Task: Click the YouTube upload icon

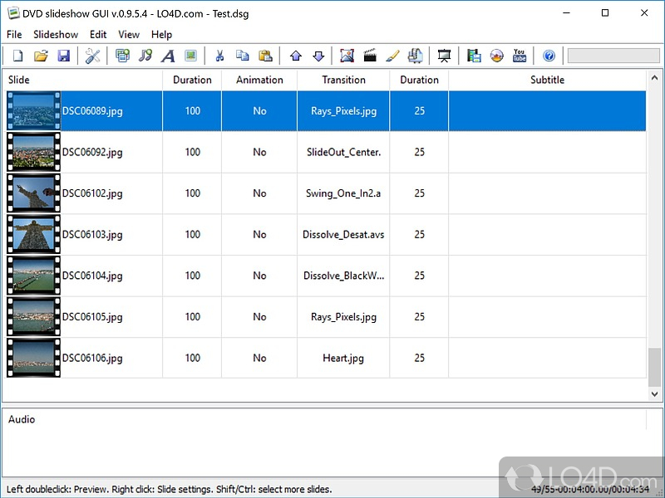Action: pos(519,56)
